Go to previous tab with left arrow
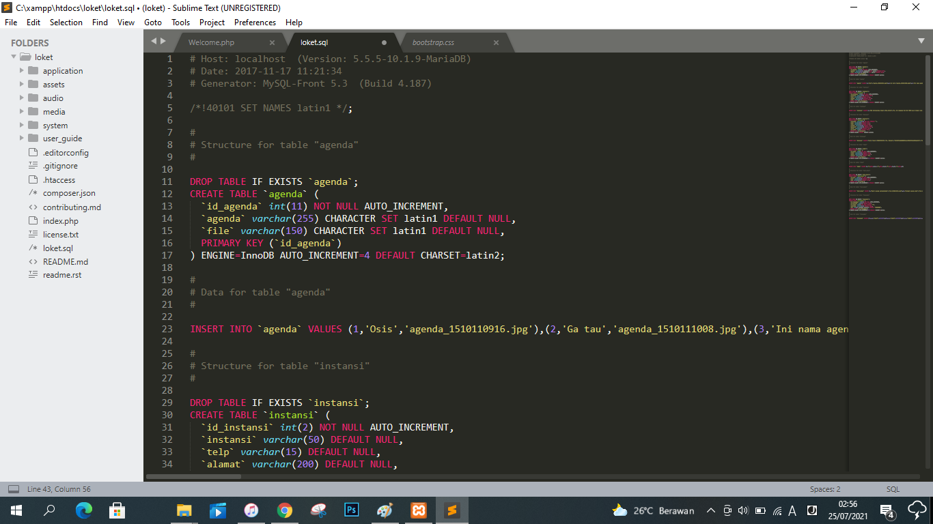The image size is (933, 524). (x=154, y=42)
